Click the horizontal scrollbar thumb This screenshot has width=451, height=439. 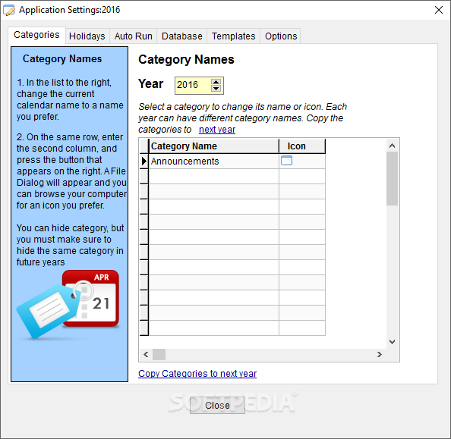click(159, 354)
